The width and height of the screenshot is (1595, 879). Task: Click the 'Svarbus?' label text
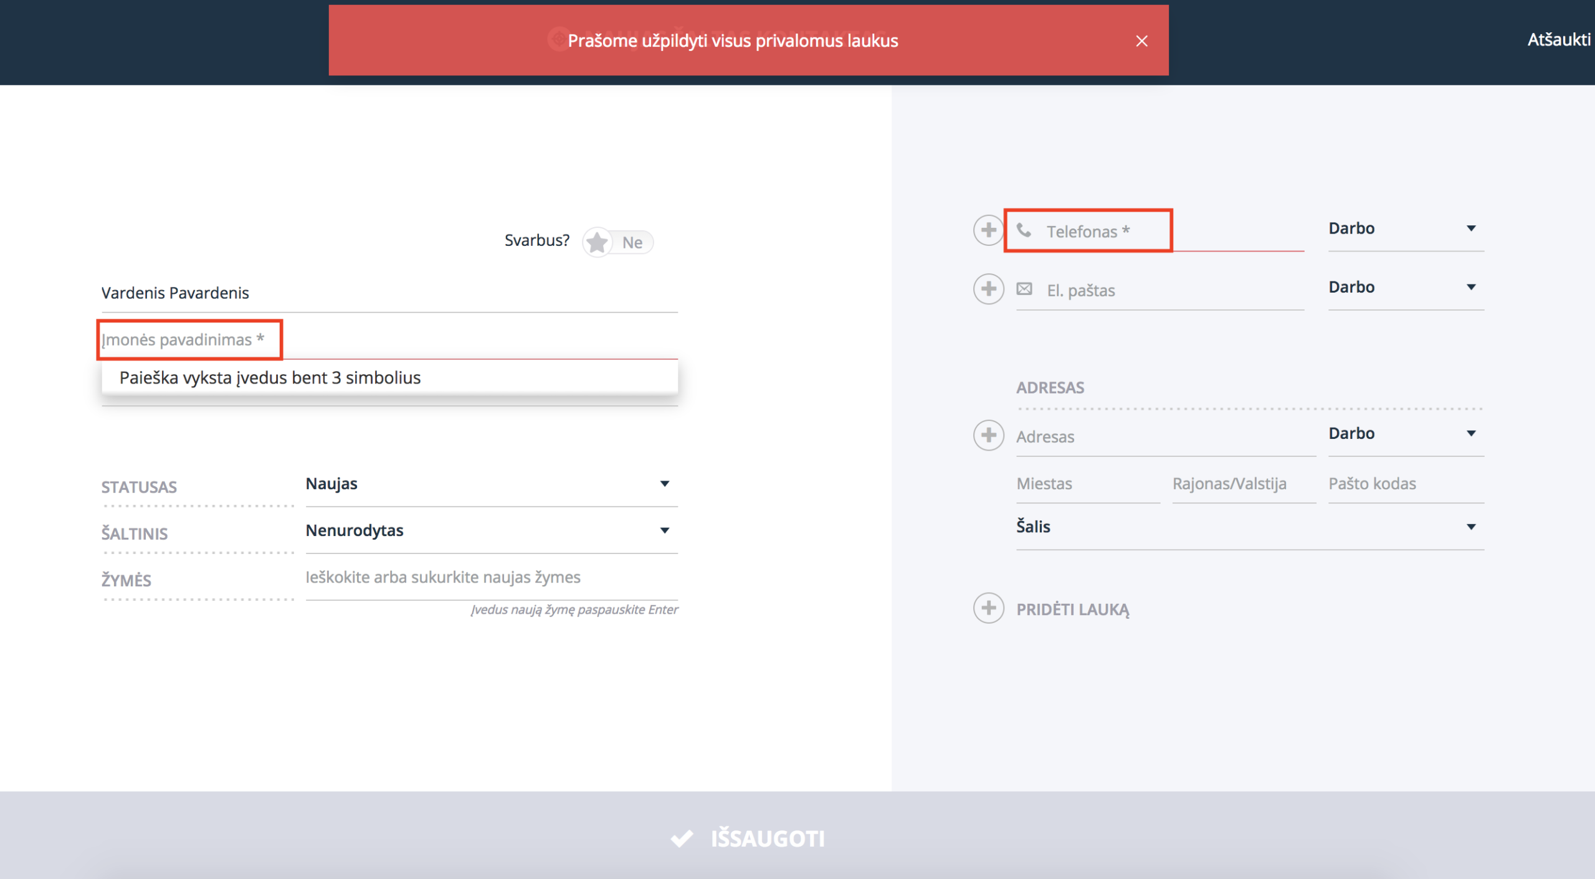[x=536, y=240]
